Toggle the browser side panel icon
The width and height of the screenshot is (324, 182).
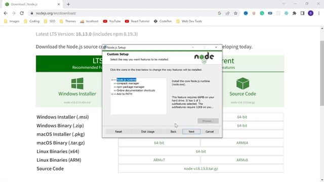click(x=302, y=13)
